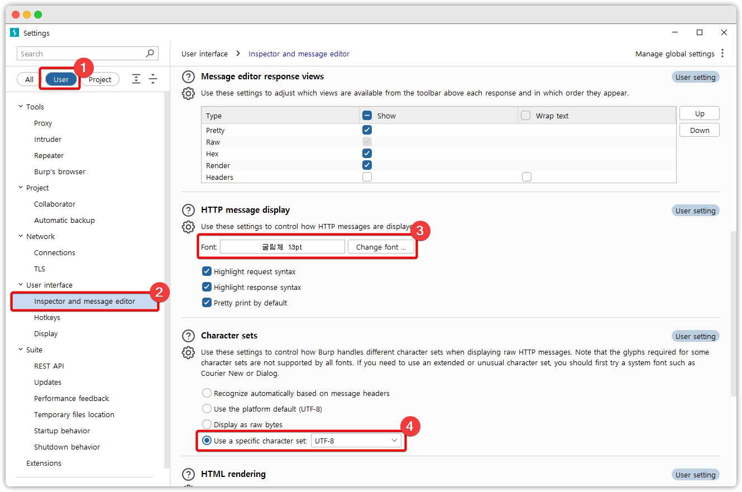Collapse the Network tree section

(21, 236)
